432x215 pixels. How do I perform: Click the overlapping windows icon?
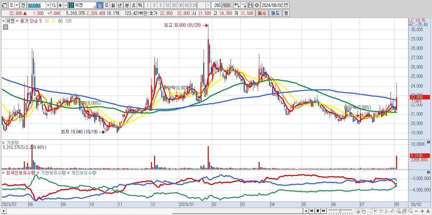[363, 211]
